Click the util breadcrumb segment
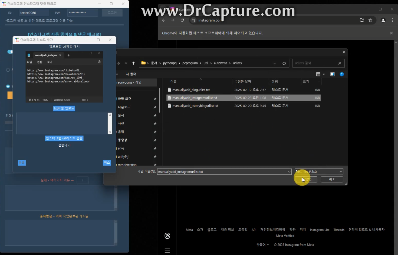The image size is (398, 255). (206, 63)
